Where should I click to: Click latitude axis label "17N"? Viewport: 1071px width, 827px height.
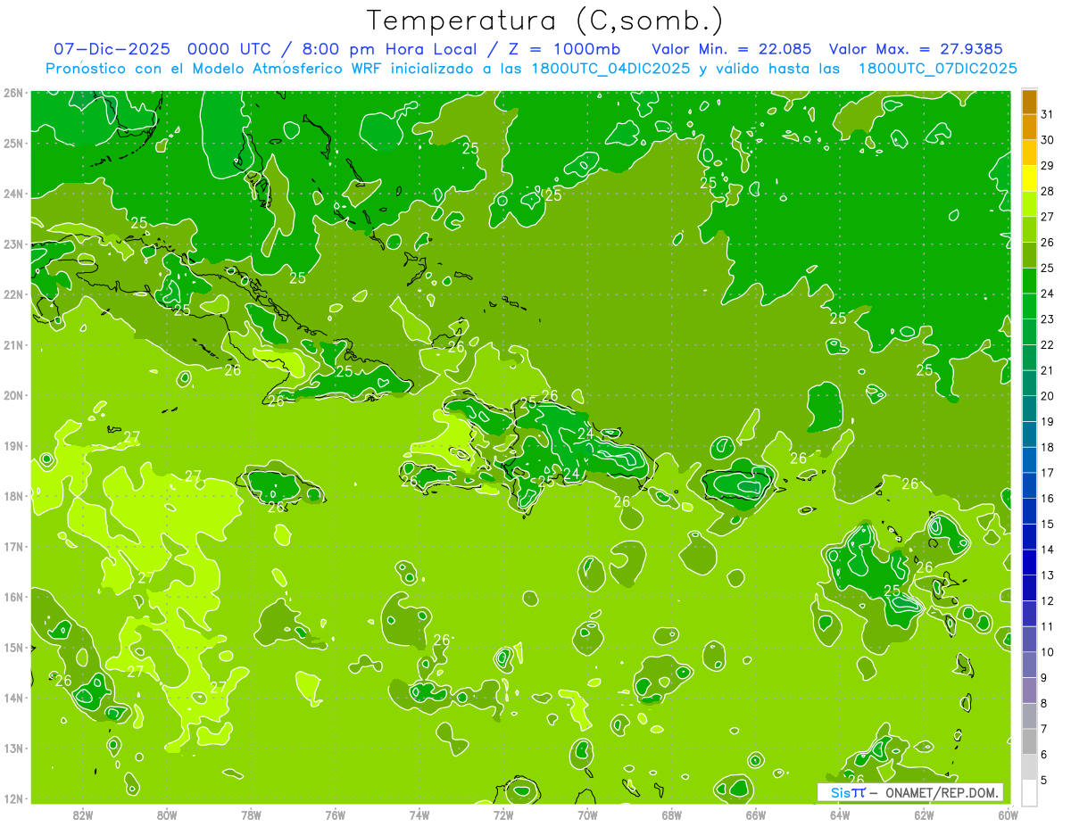[13, 546]
